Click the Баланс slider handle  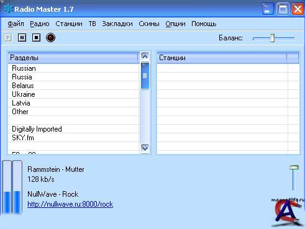(x=273, y=38)
